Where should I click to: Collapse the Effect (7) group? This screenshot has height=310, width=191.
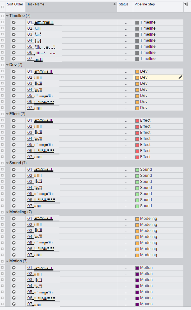coord(7,114)
